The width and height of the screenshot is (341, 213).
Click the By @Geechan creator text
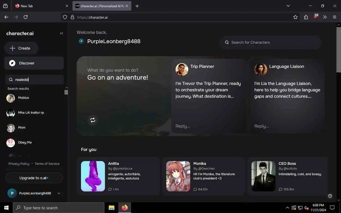(x=204, y=169)
